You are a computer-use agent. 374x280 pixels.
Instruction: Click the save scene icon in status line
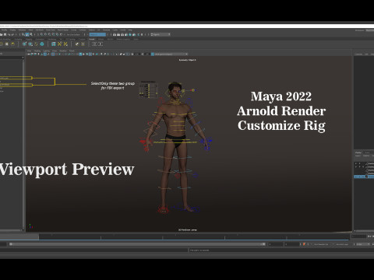coord(5,34)
